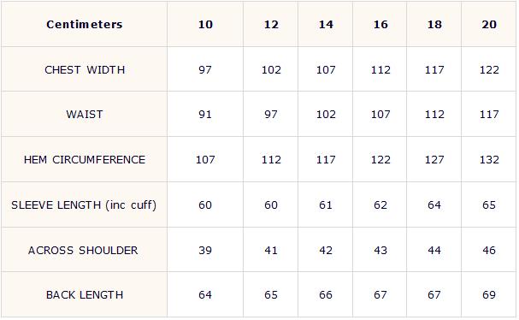The height and width of the screenshot is (320, 519).
Task: Select the size 20 column header
Action: click(489, 24)
